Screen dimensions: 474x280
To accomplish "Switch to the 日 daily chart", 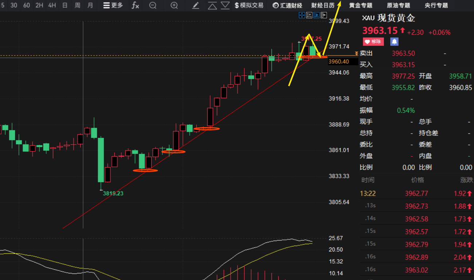I will (65, 5).
